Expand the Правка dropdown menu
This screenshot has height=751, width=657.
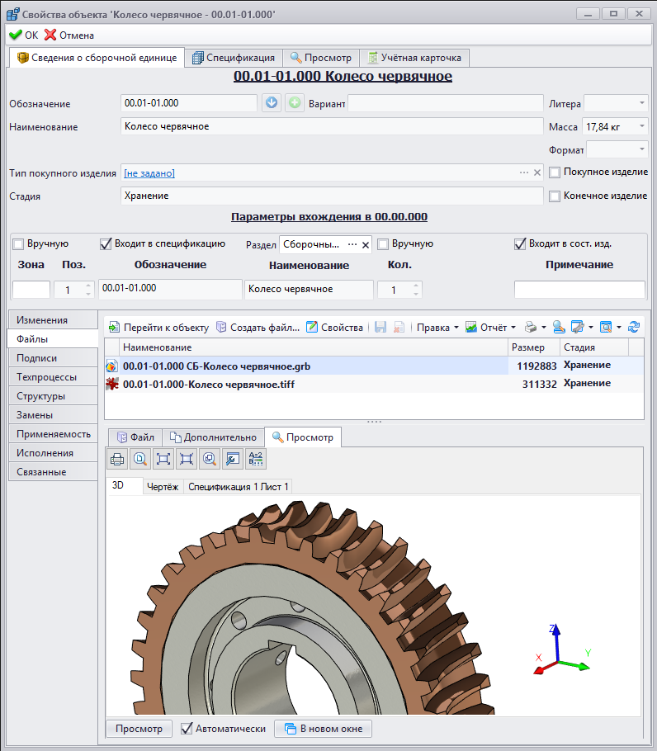pos(437,327)
